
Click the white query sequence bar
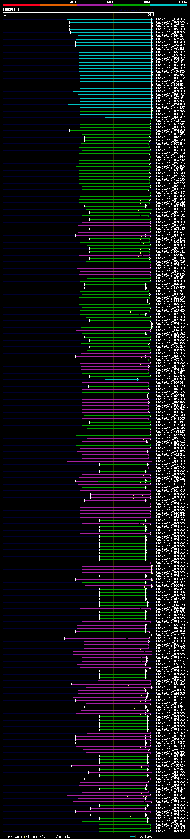point(78,12)
